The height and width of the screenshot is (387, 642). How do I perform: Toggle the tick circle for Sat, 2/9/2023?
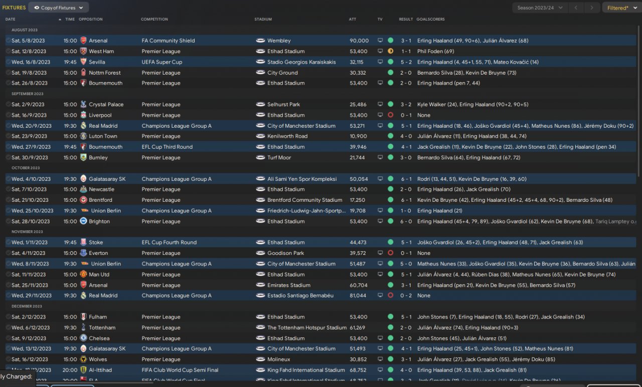8,105
